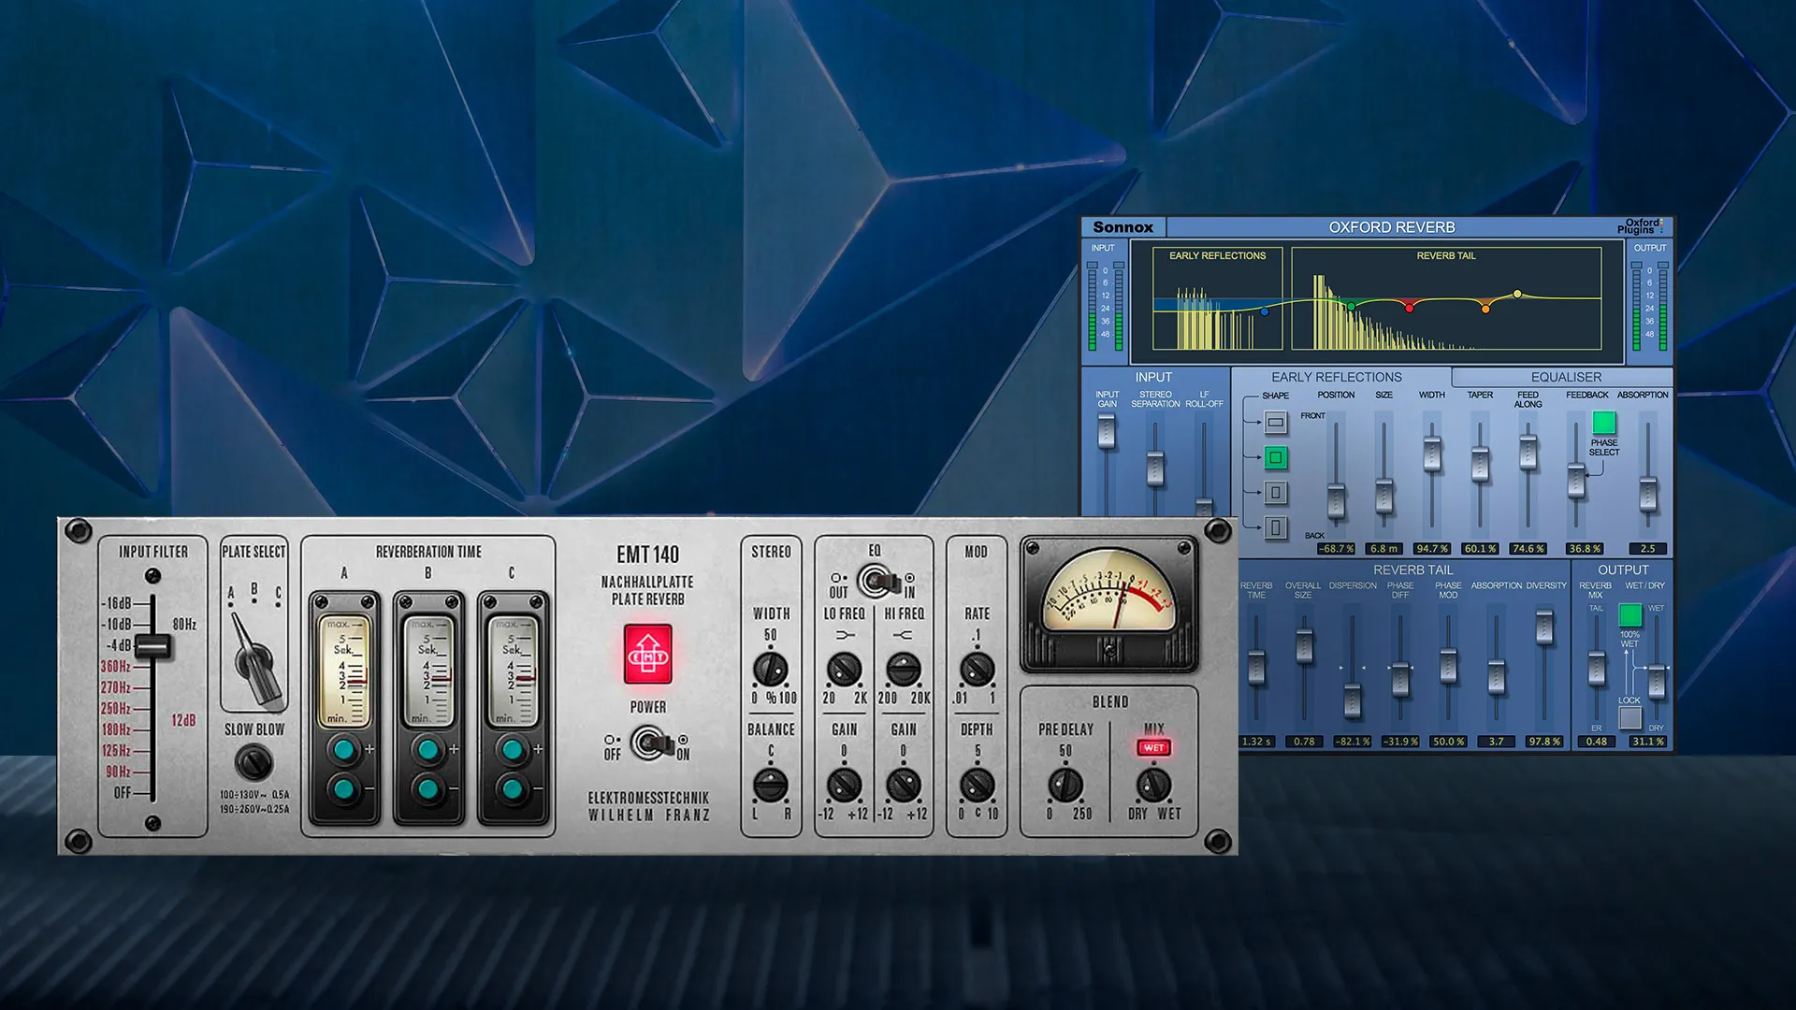Click the Overall Size slider handle
The height and width of the screenshot is (1010, 1796).
[x=1304, y=646]
